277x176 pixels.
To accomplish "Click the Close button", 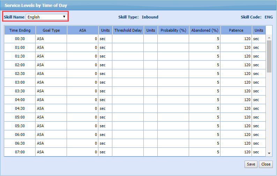I will [265, 164].
